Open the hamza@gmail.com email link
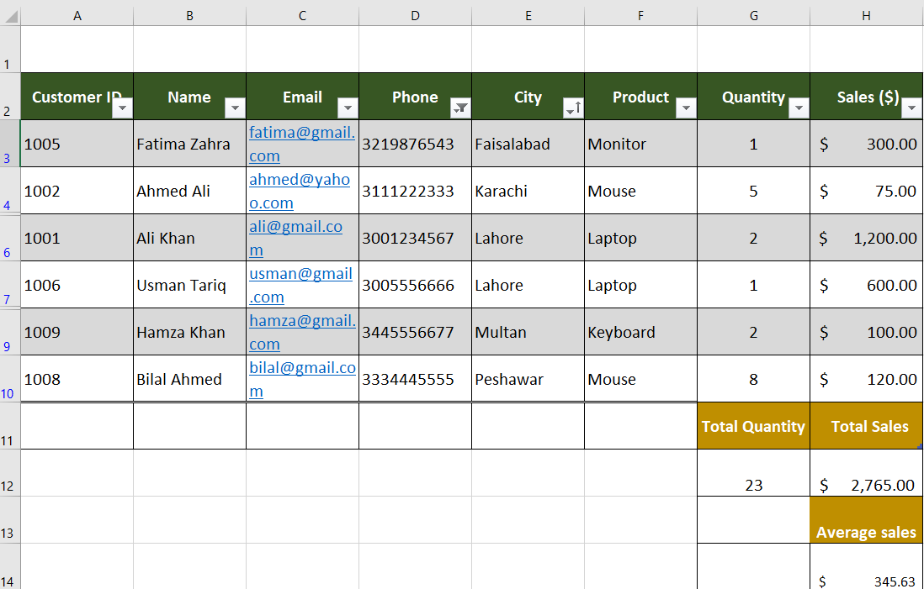The image size is (924, 589). click(x=302, y=333)
